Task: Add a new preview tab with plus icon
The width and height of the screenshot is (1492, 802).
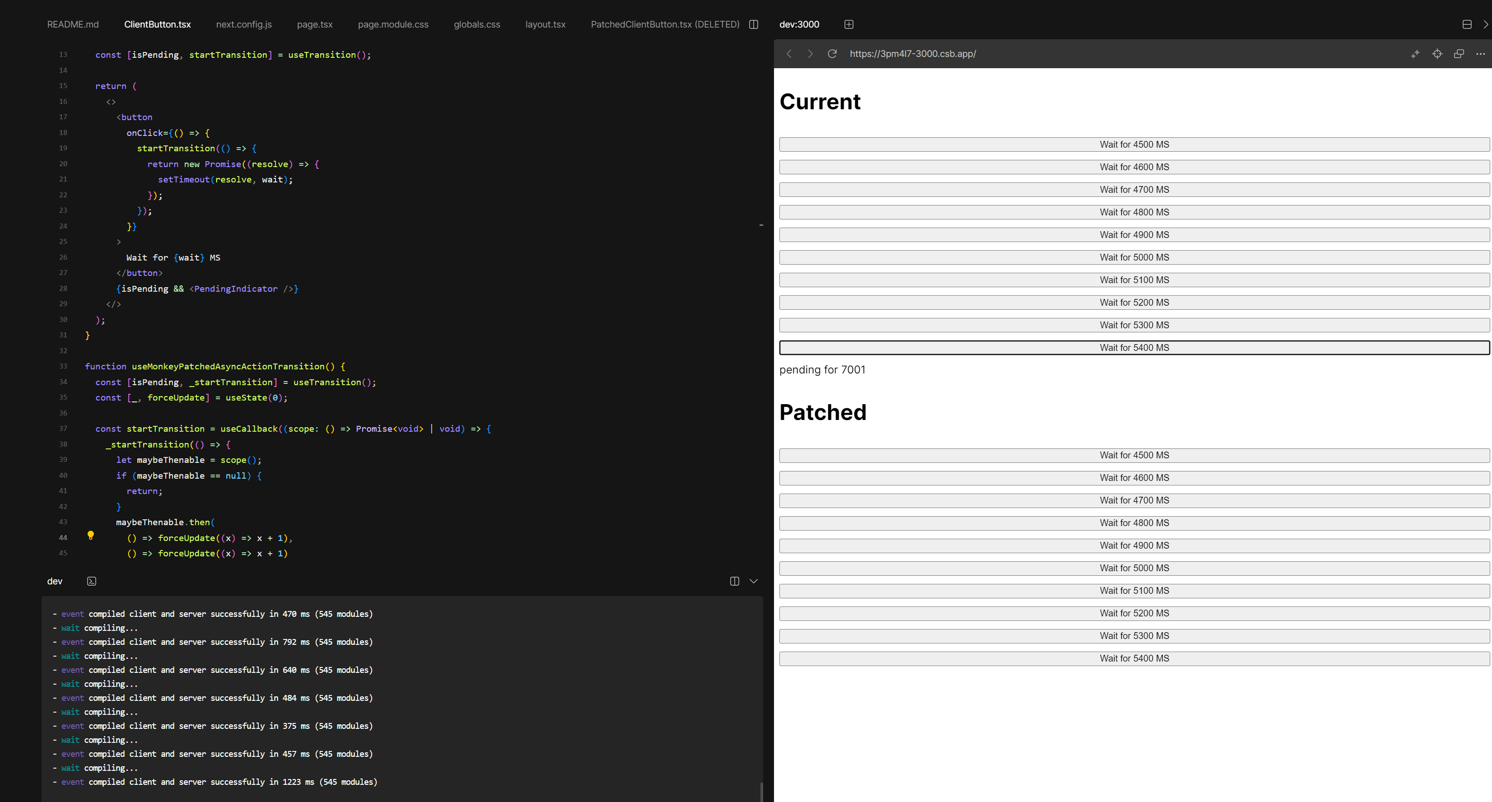Action: pyautogui.click(x=849, y=24)
